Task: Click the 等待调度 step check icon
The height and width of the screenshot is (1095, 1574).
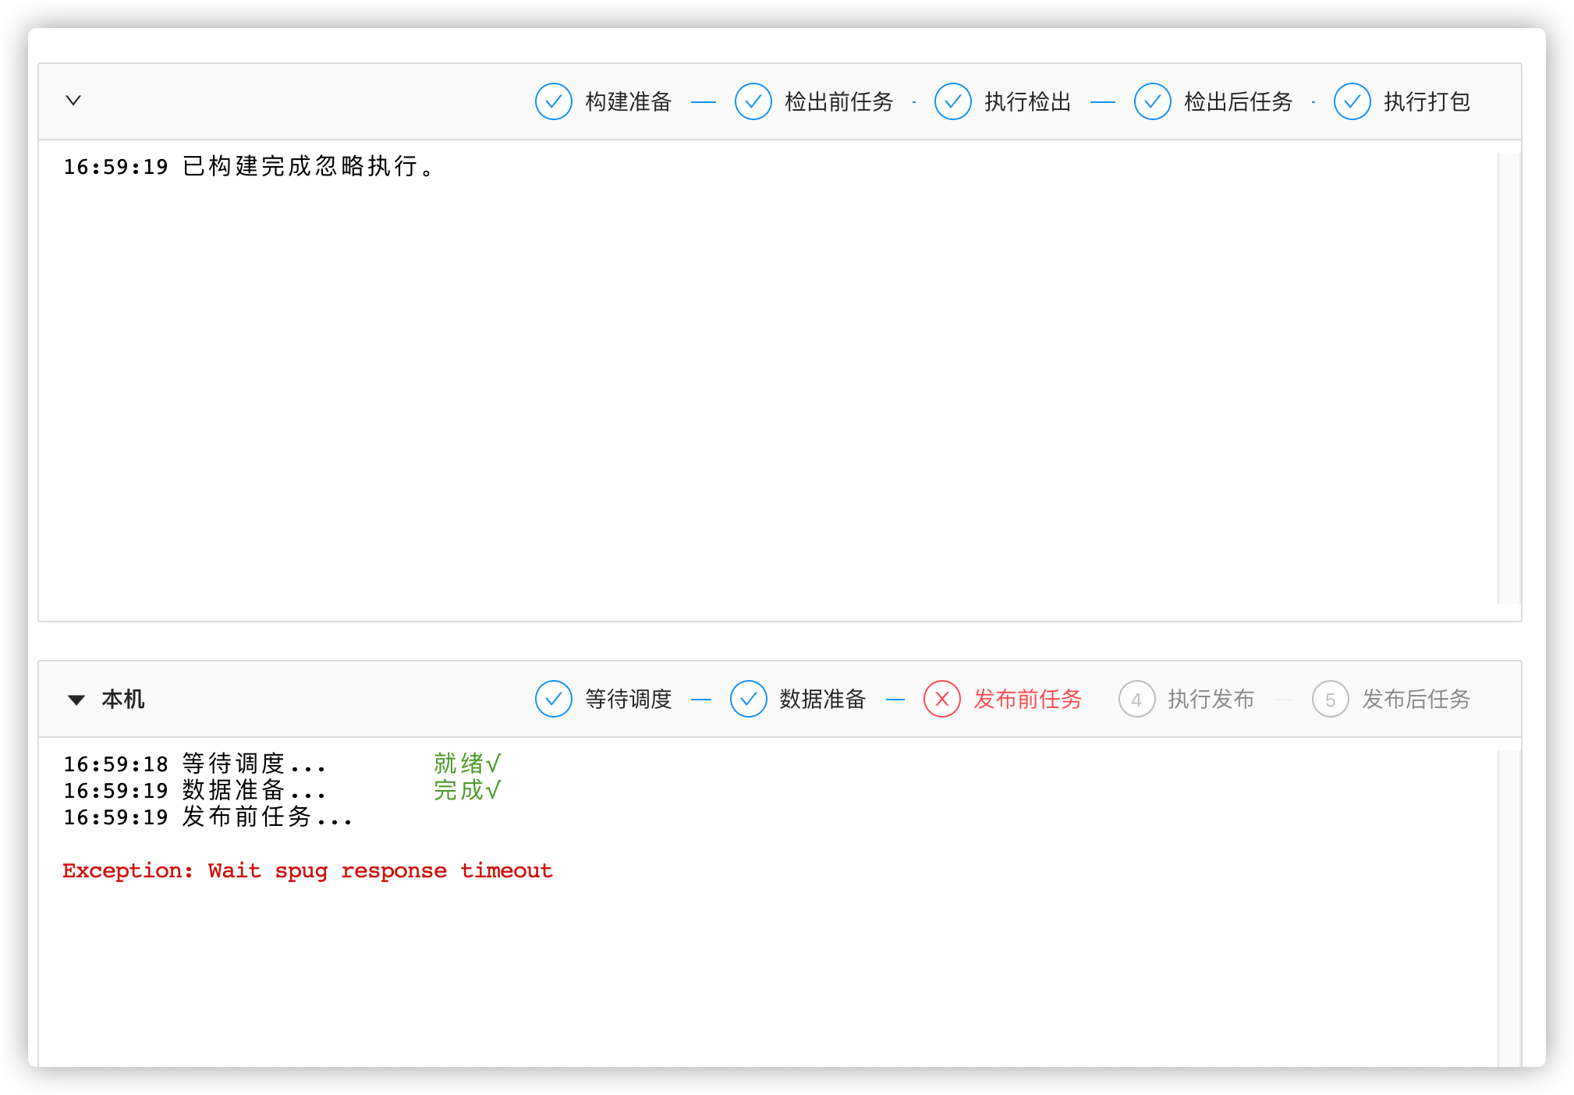Action: [554, 699]
